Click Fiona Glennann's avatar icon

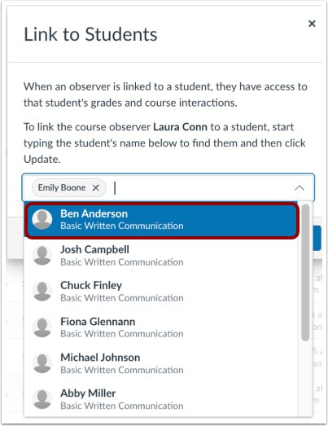pos(42,327)
